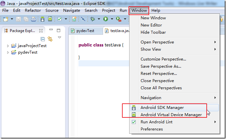Click the Save All toolbar icon
The width and height of the screenshot is (226, 139).
pyautogui.click(x=26, y=19)
